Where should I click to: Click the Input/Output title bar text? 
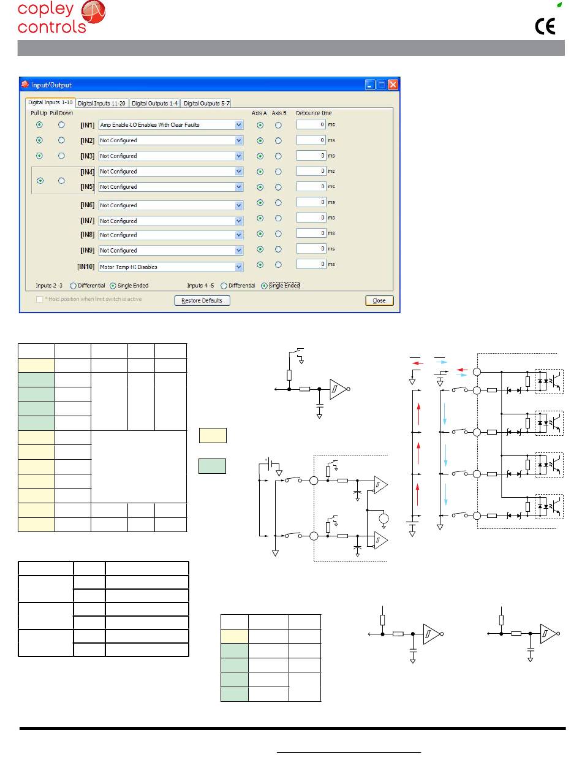51,85
